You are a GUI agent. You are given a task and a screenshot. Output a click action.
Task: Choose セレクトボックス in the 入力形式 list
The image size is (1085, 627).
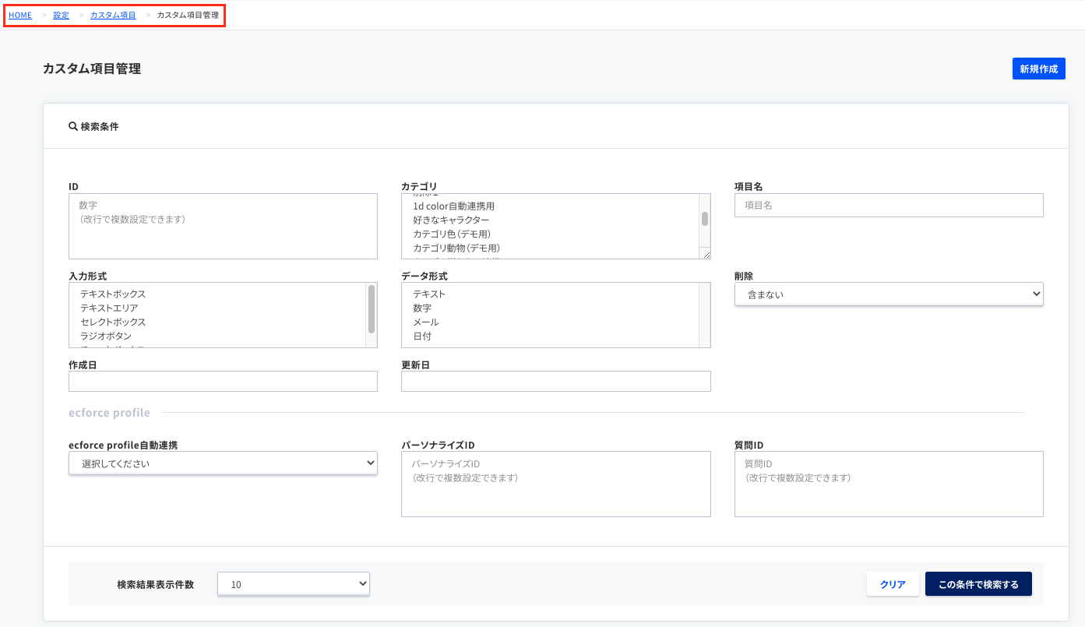pos(113,322)
